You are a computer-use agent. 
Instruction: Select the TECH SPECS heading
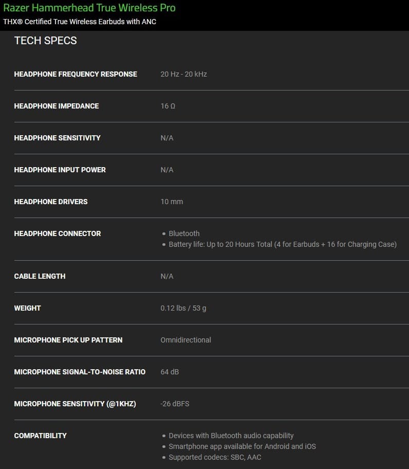click(45, 41)
